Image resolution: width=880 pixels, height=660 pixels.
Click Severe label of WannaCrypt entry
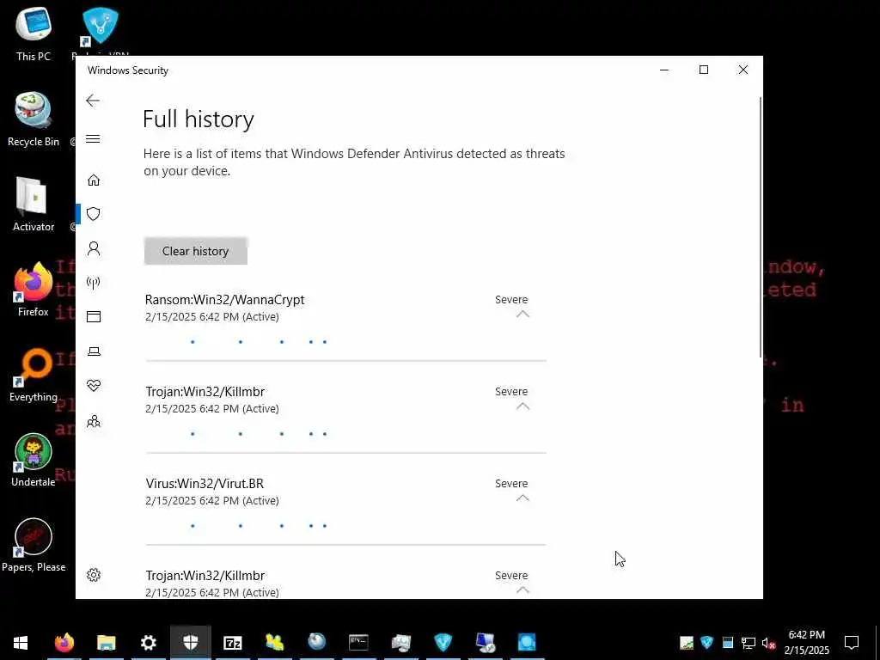511,300
